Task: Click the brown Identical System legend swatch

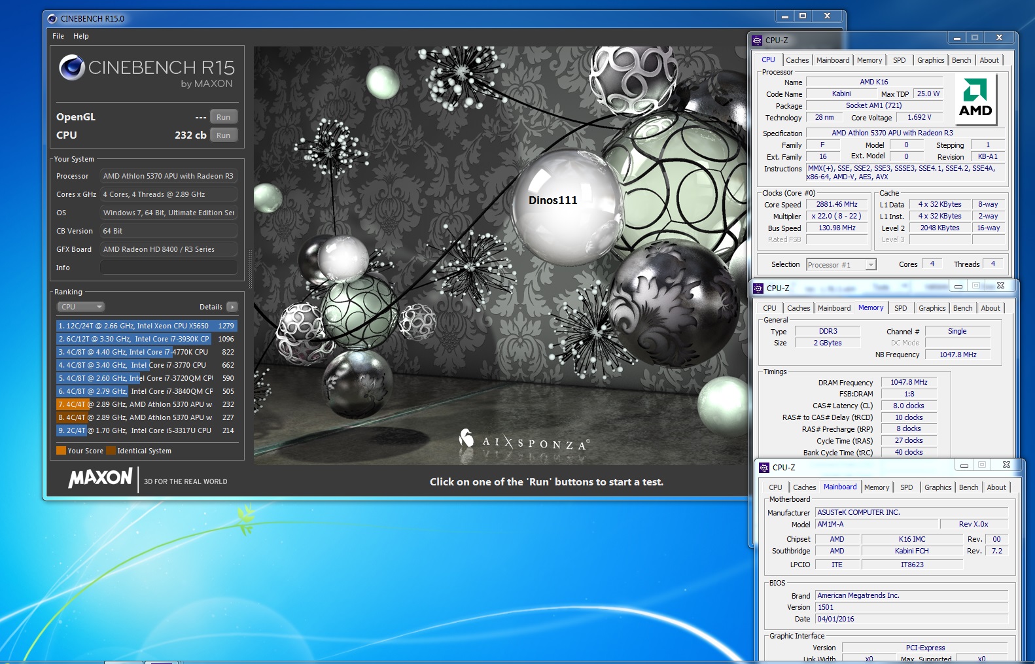Action: point(111,451)
